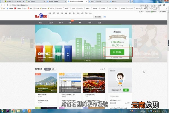Click the taskbar clock

click(x=164, y=111)
